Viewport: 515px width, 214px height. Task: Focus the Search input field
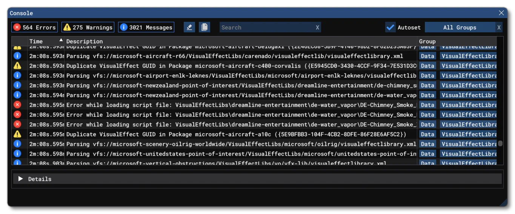click(267, 27)
